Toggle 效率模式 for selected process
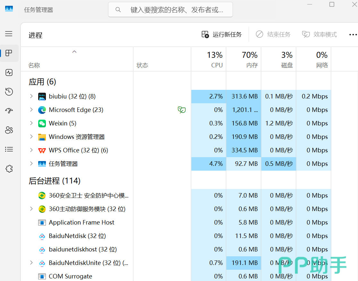The height and width of the screenshot is (281, 358). 319,35
